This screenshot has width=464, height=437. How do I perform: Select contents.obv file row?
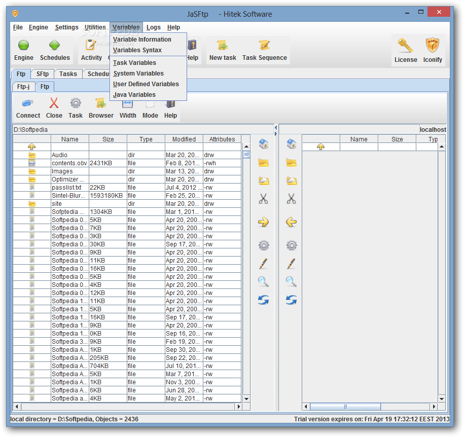(x=127, y=163)
